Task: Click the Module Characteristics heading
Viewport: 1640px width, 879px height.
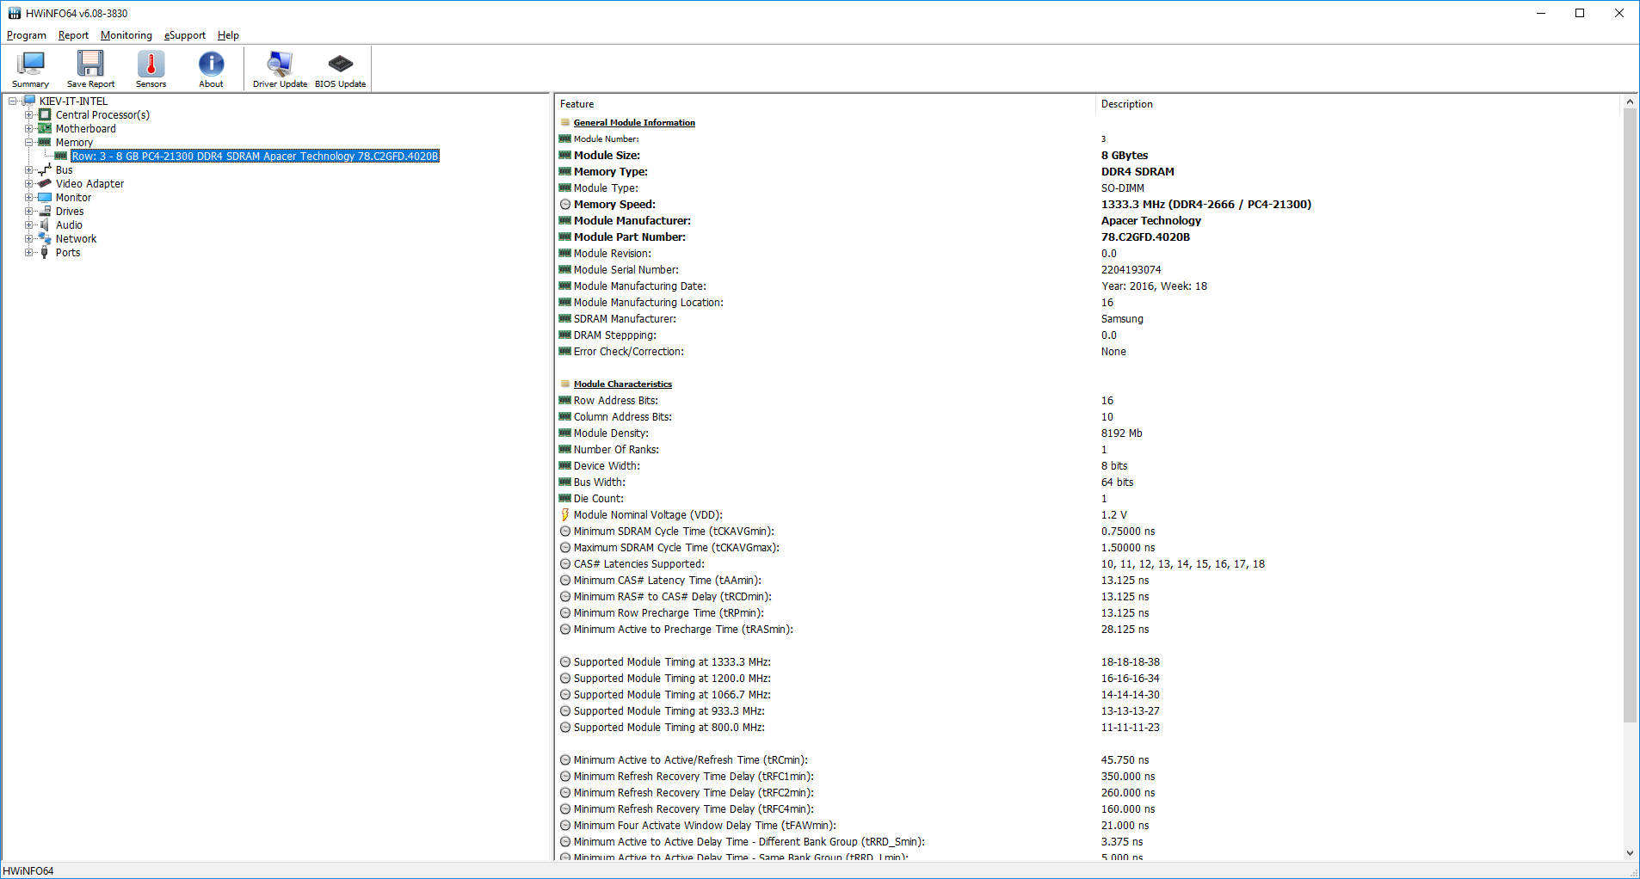Action: [623, 384]
